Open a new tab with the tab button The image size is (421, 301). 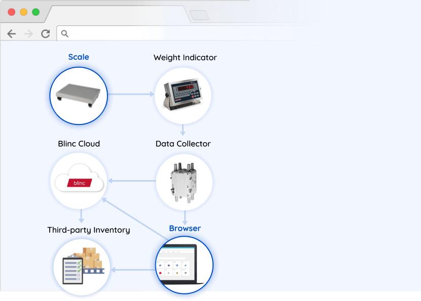[200, 15]
